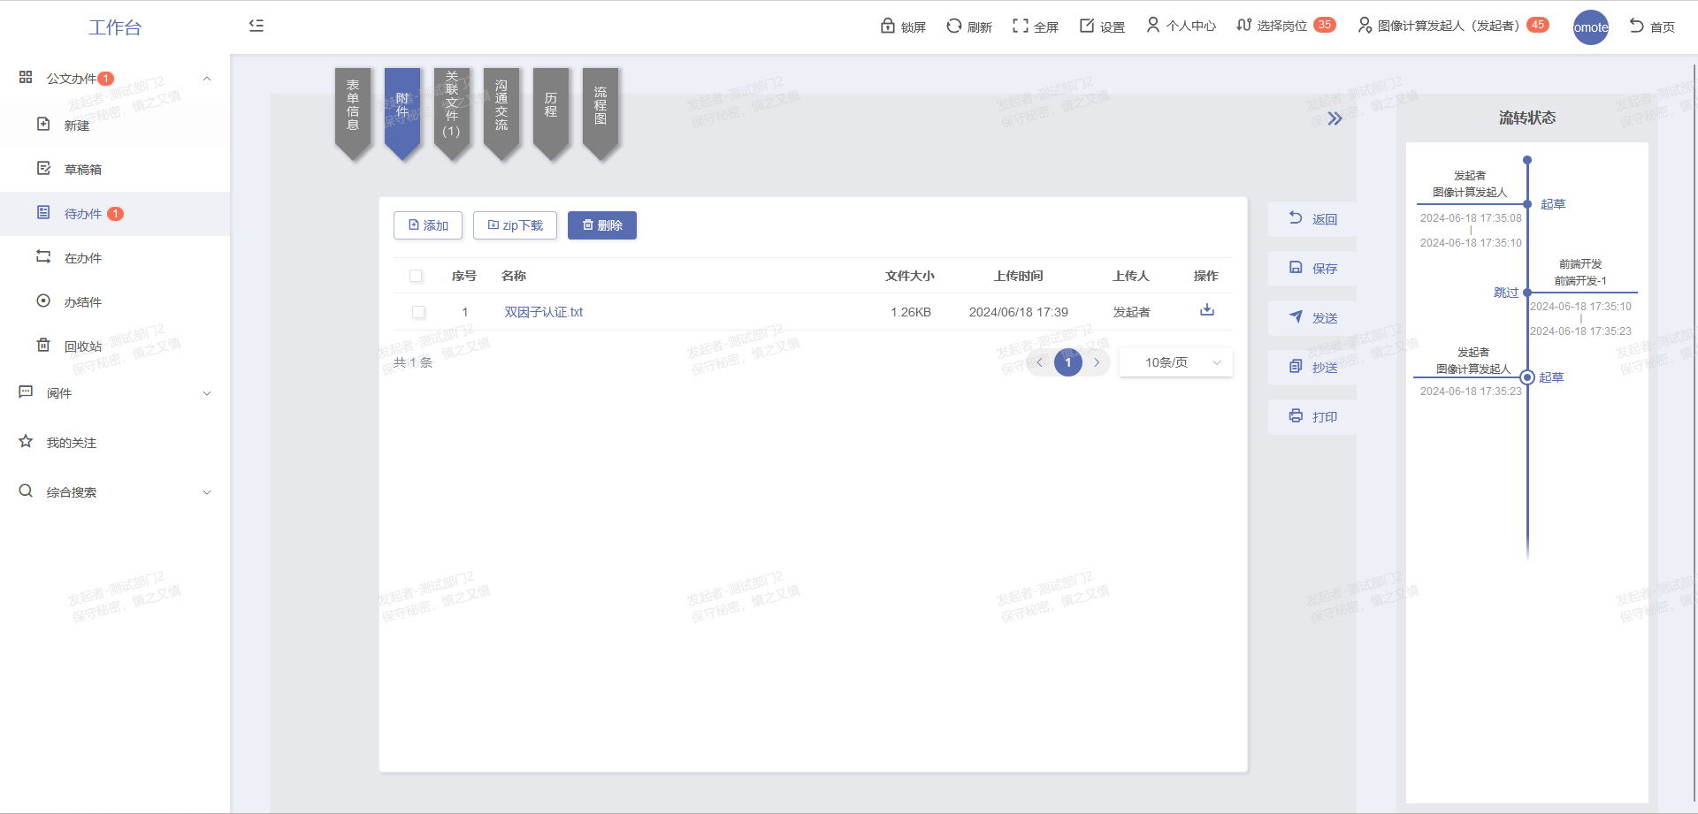Click the 删除 button
The height and width of the screenshot is (814, 1698).
602,225
